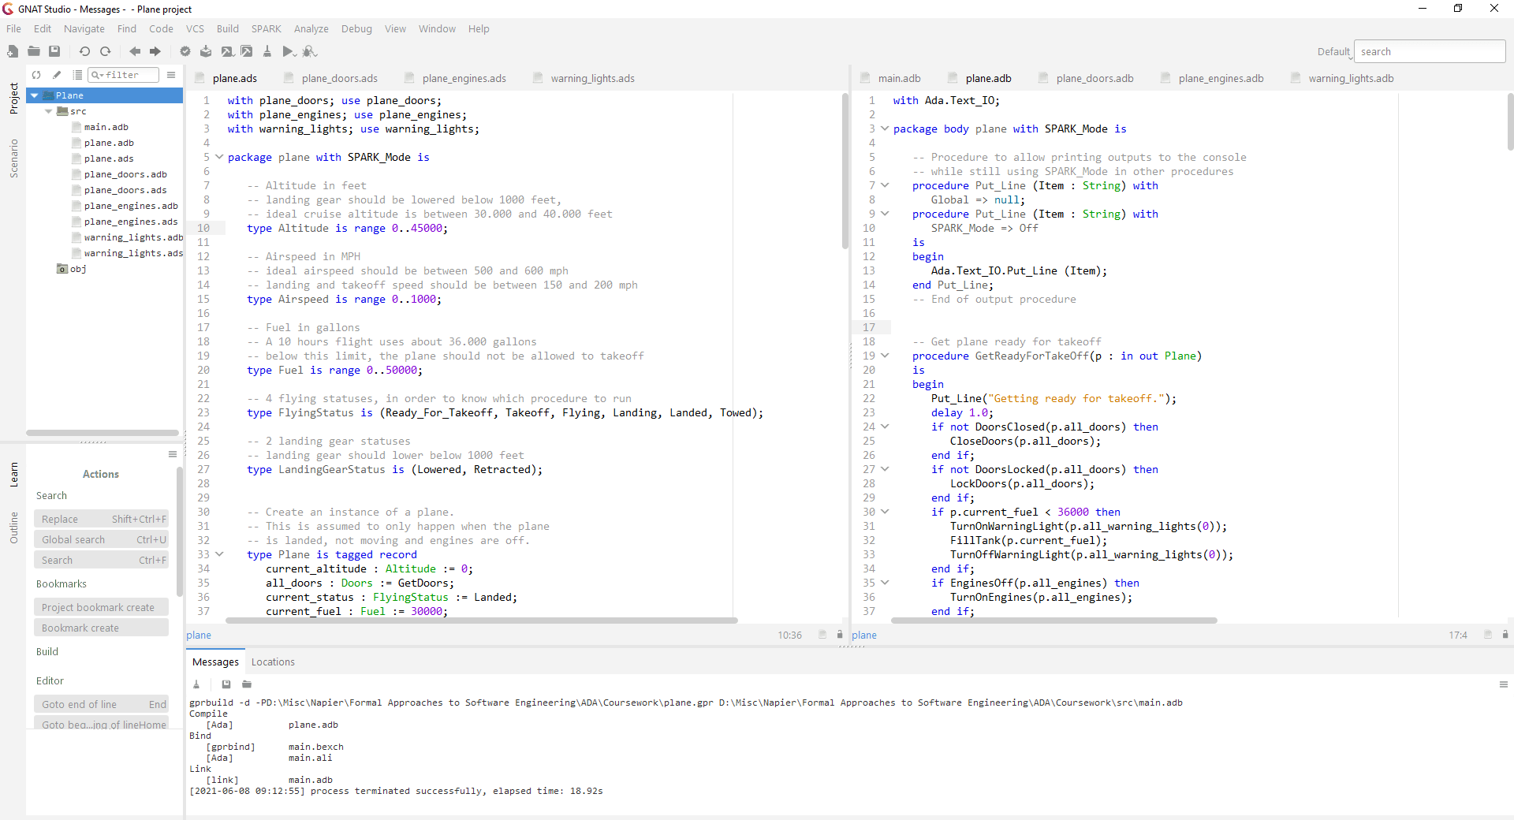Viewport: 1514px width, 820px height.
Task: Create a new file from the toolbar
Action: tap(13, 51)
